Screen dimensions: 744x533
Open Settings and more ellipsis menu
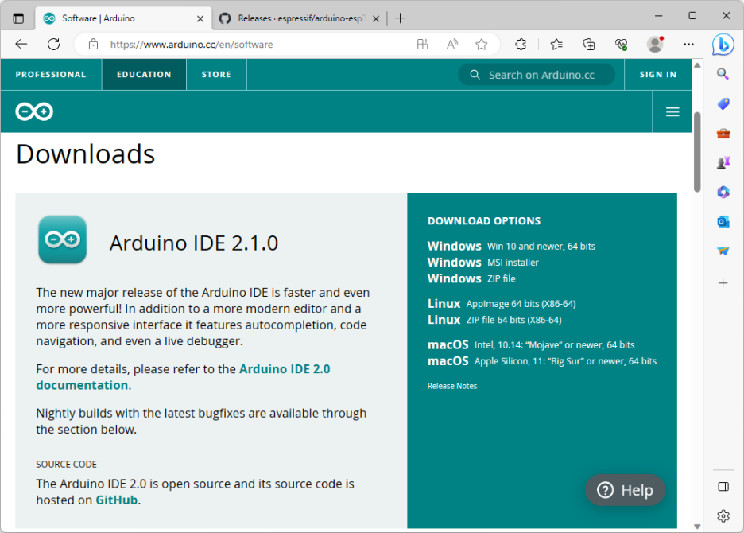pos(688,45)
